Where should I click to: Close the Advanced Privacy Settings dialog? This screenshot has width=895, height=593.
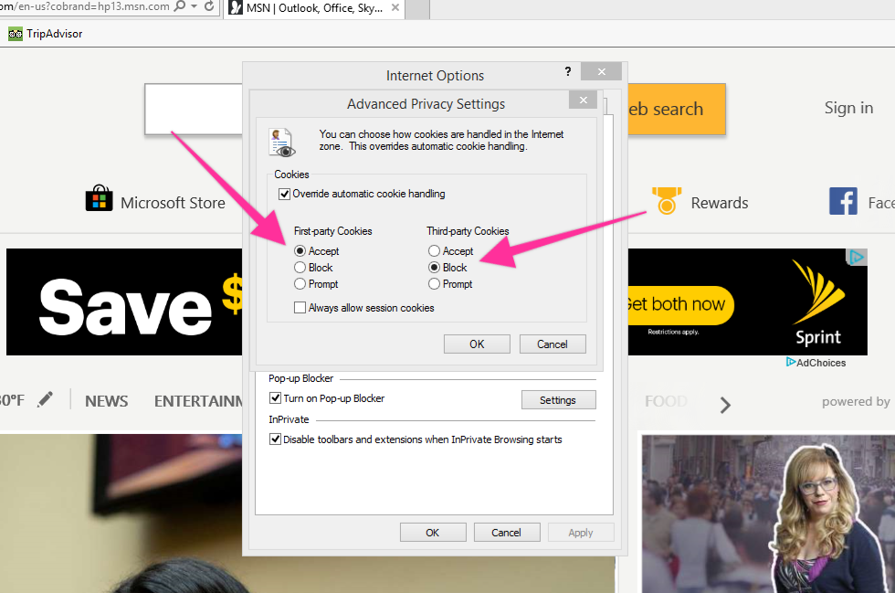coord(583,100)
